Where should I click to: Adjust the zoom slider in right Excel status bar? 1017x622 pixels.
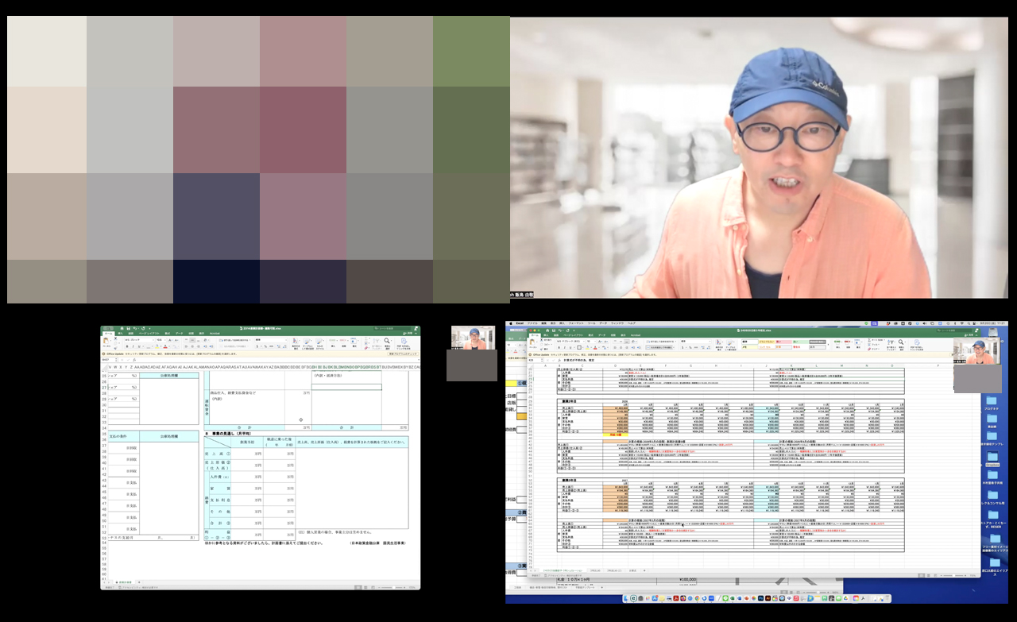[953, 576]
